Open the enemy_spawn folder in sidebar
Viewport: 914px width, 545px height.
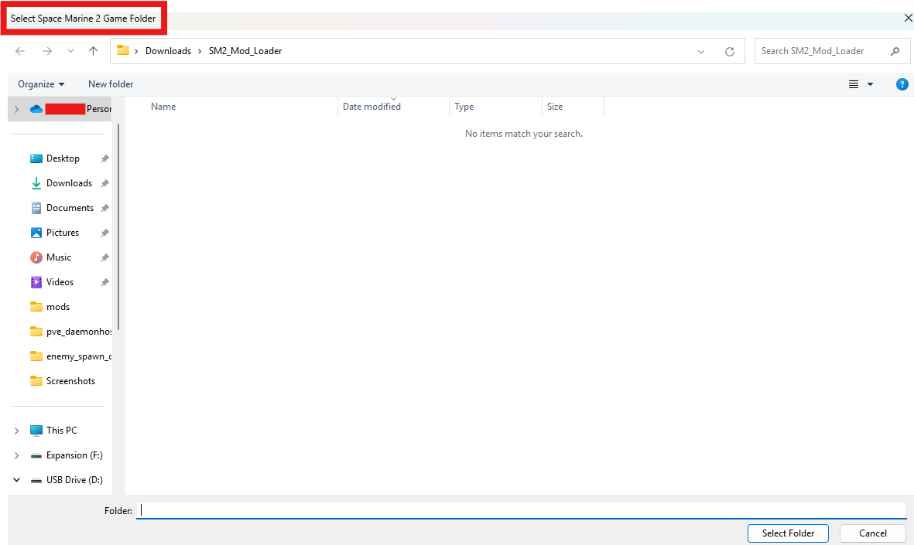point(70,356)
